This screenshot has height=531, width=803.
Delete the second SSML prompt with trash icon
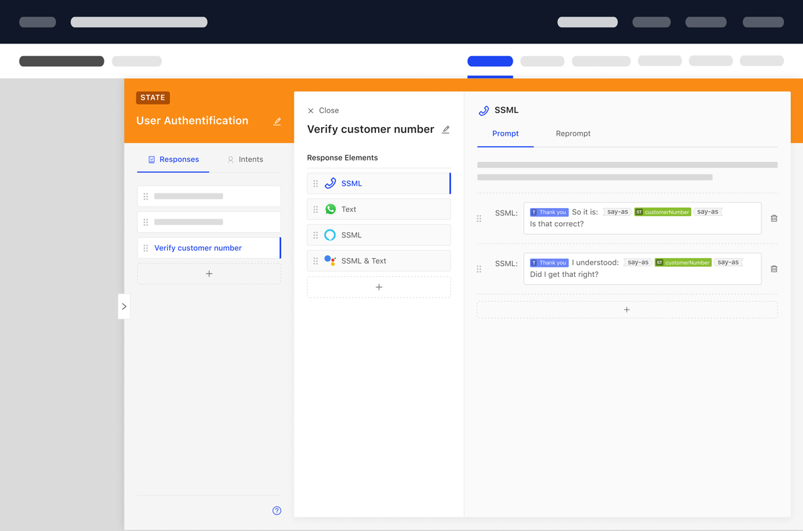[774, 269]
